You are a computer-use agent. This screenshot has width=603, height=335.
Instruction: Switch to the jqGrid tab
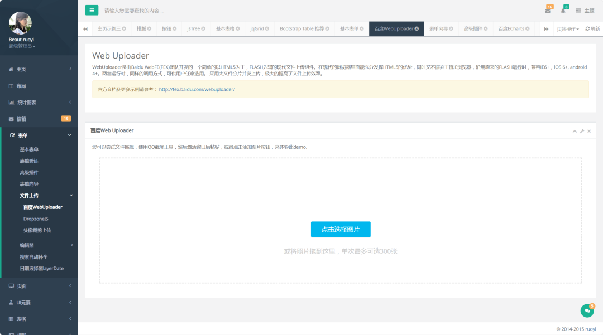tap(257, 29)
